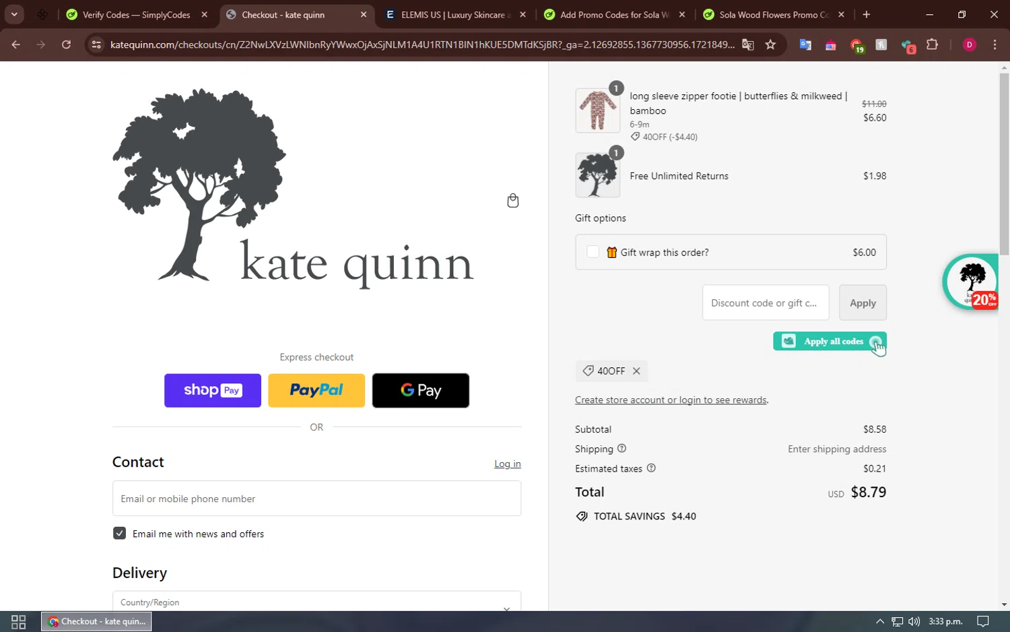This screenshot has height=632, width=1010.
Task: Close the Verify Codes tab
Action: pos(205,15)
